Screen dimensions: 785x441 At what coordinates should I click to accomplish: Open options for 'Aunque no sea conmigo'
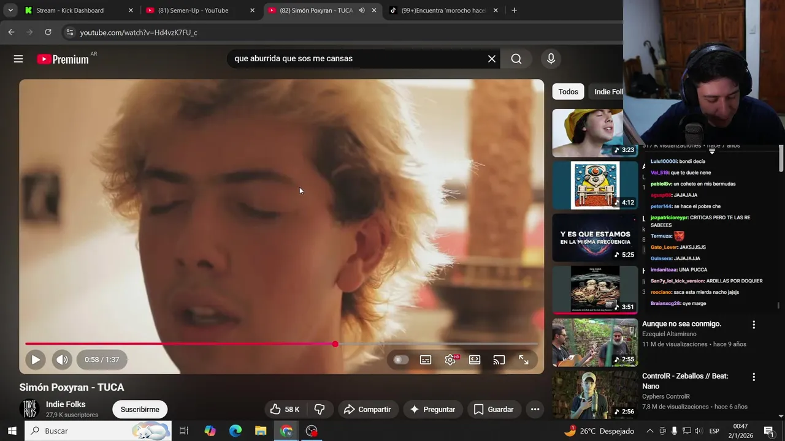[x=754, y=325]
